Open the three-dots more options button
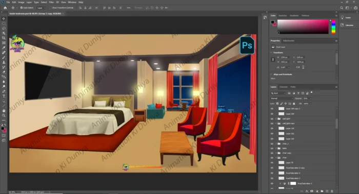 pyautogui.click(x=128, y=8)
